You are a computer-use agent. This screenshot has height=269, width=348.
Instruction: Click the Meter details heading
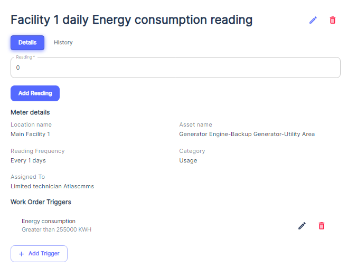point(30,112)
